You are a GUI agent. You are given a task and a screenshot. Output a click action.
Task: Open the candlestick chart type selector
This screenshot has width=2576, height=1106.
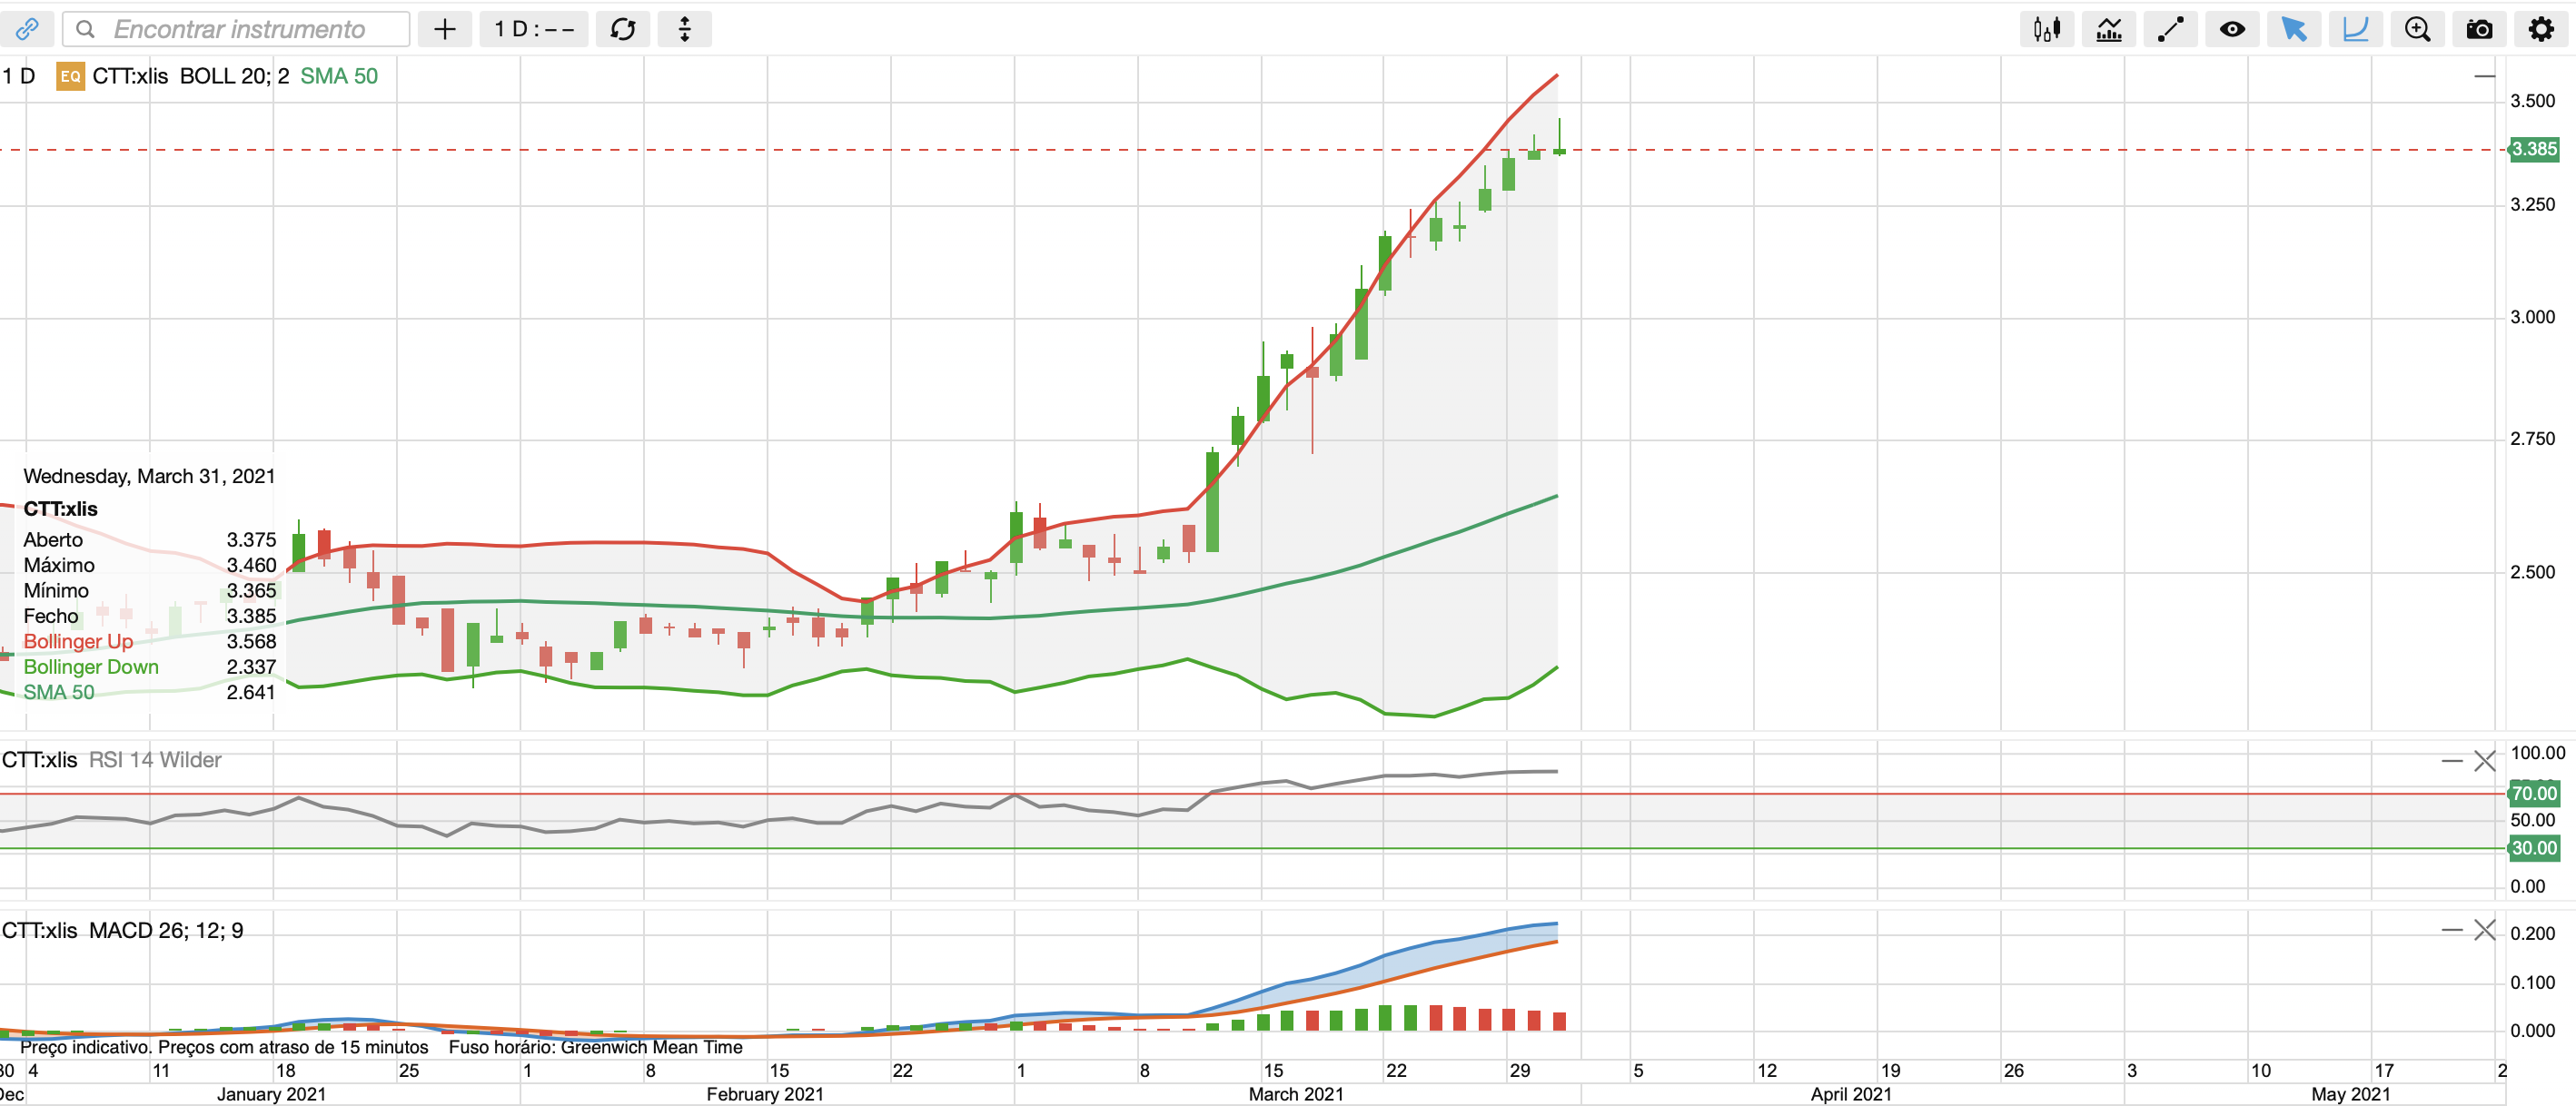(x=2046, y=29)
